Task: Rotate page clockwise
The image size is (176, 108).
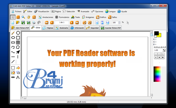Action: (90, 22)
